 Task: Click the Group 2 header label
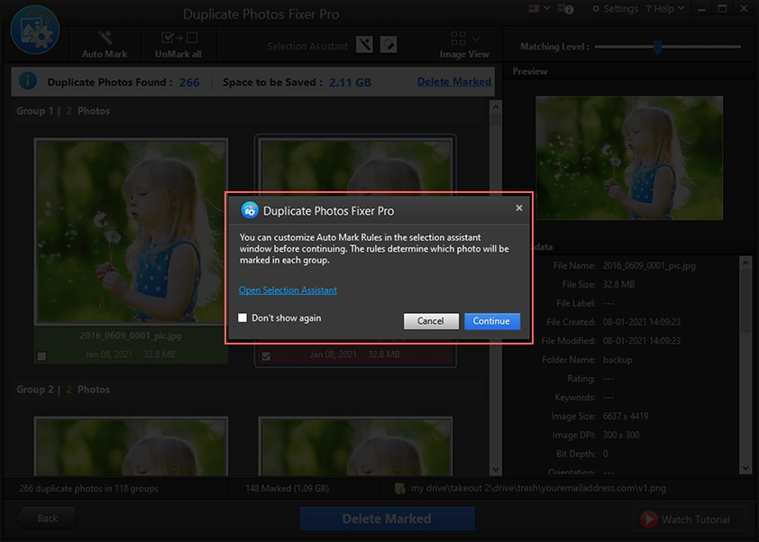click(x=63, y=390)
